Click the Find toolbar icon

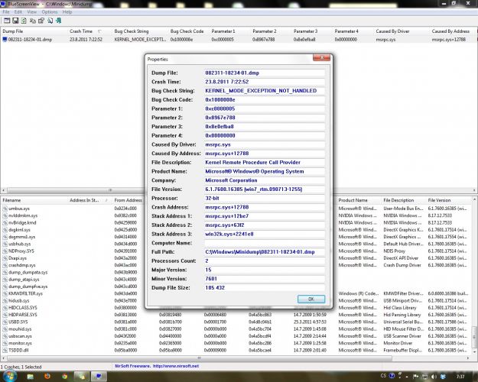click(x=50, y=21)
